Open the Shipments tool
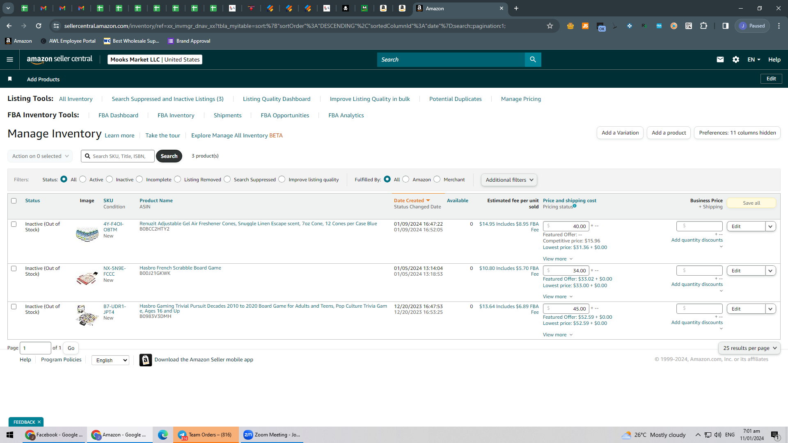Viewport: 788px width, 443px height. pyautogui.click(x=228, y=115)
